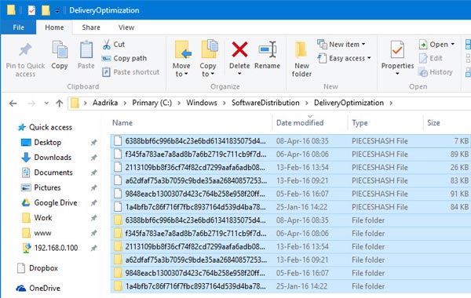Image resolution: width=471 pixels, height=298 pixels.
Task: Go to SoftwareDistribution in address bar
Action: pyautogui.click(x=265, y=103)
